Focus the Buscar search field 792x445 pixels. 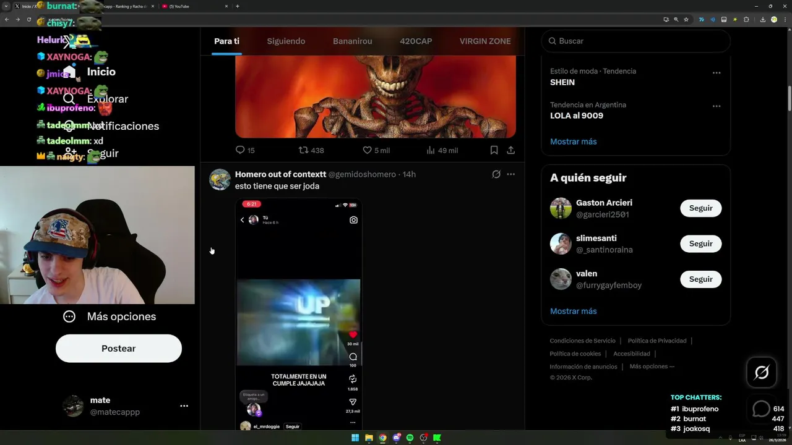(x=635, y=41)
